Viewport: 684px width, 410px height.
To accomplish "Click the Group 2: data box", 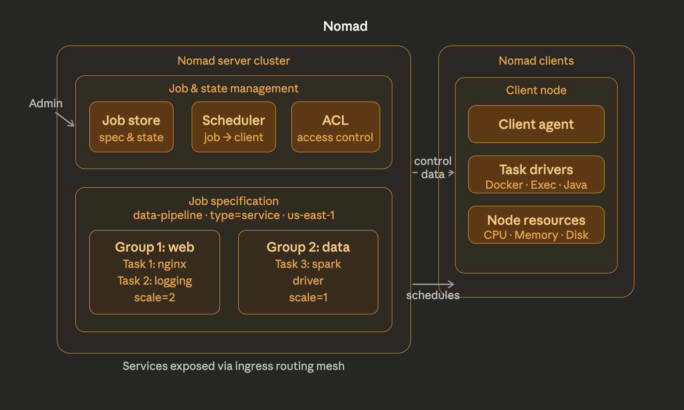I will (x=308, y=272).
